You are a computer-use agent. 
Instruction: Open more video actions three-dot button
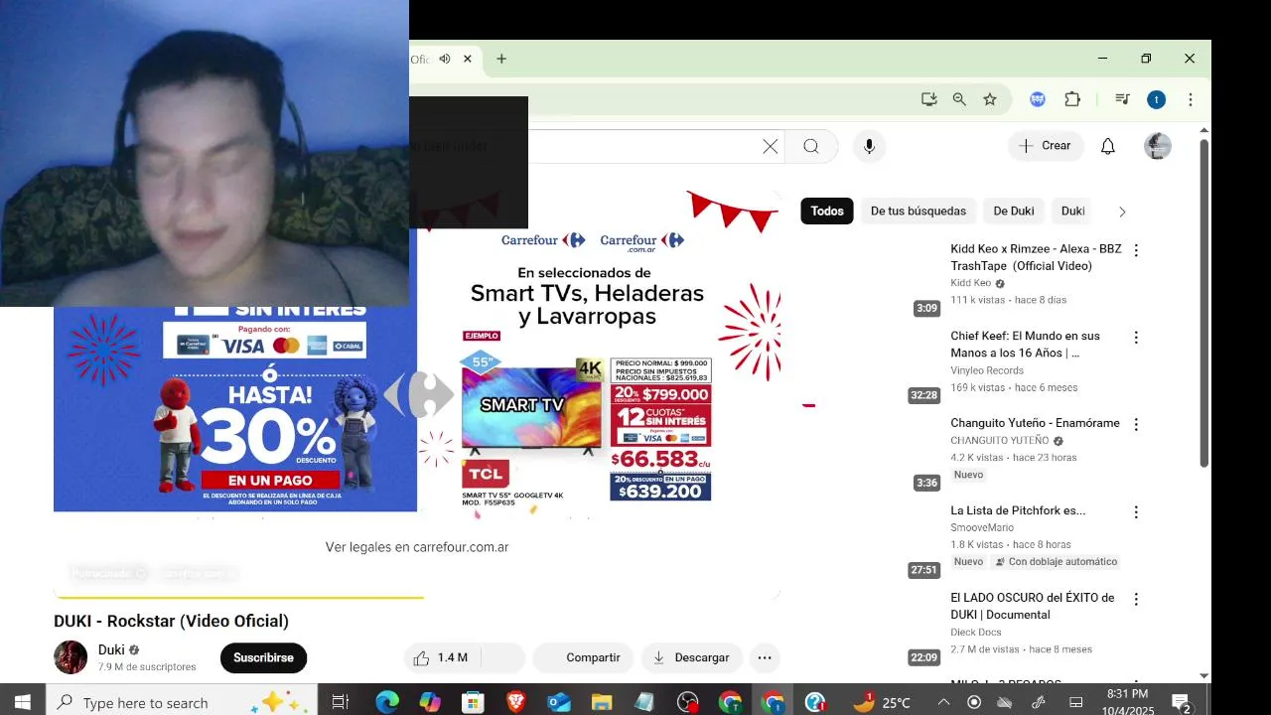(765, 657)
